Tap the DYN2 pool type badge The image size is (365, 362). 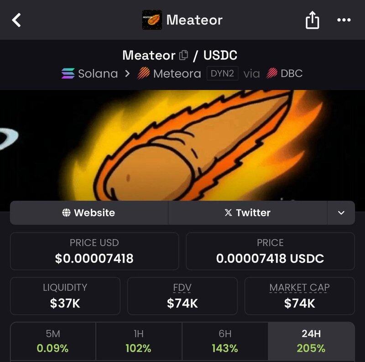pyautogui.click(x=222, y=73)
